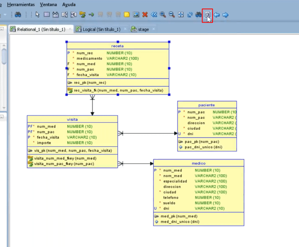
Task: Select relation line from visita to paciente
Action: [x=148, y=133]
